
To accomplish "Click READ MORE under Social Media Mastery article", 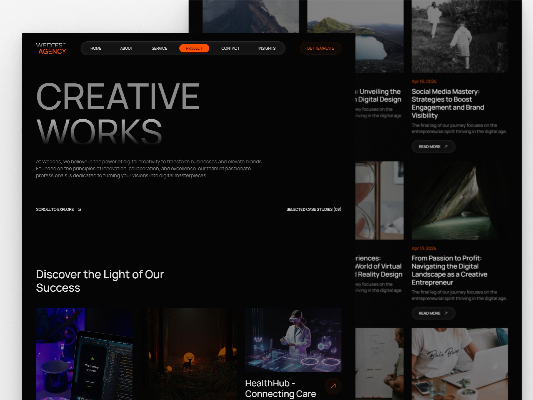I will (x=433, y=147).
